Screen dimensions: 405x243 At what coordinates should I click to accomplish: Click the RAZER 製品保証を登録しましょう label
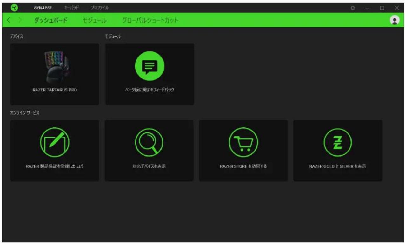(x=55, y=166)
